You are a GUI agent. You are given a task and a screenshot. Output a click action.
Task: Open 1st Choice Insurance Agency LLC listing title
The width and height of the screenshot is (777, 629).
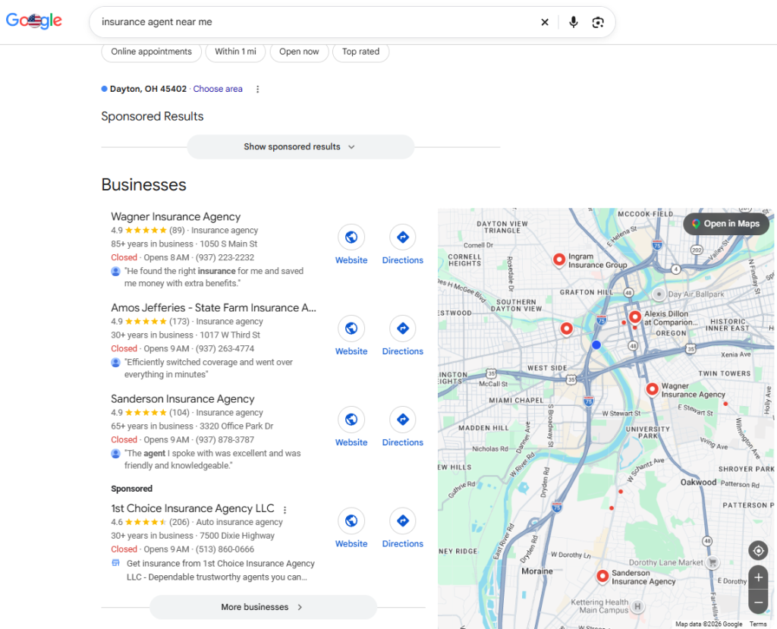[193, 508]
